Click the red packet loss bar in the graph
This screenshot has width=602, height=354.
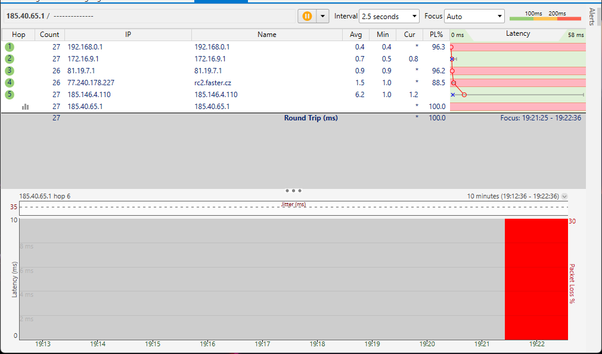(536, 279)
